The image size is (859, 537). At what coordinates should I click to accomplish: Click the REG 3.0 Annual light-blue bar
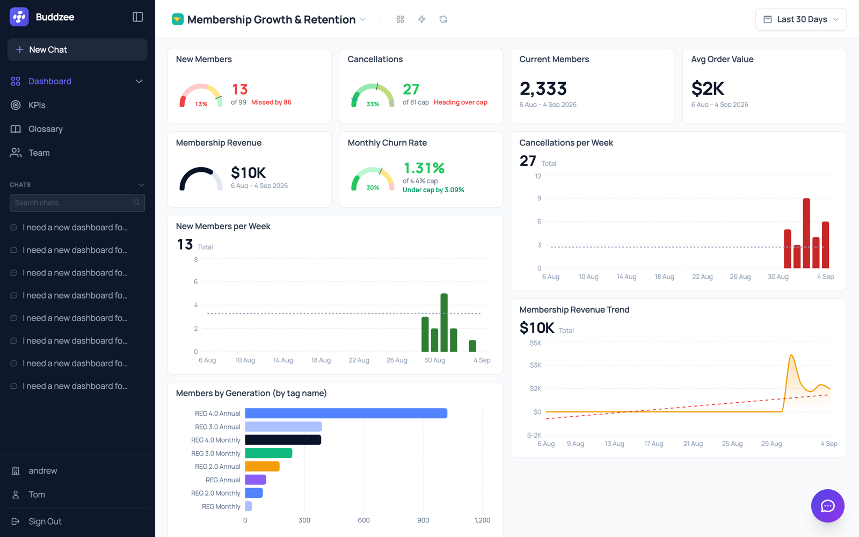pyautogui.click(x=283, y=427)
